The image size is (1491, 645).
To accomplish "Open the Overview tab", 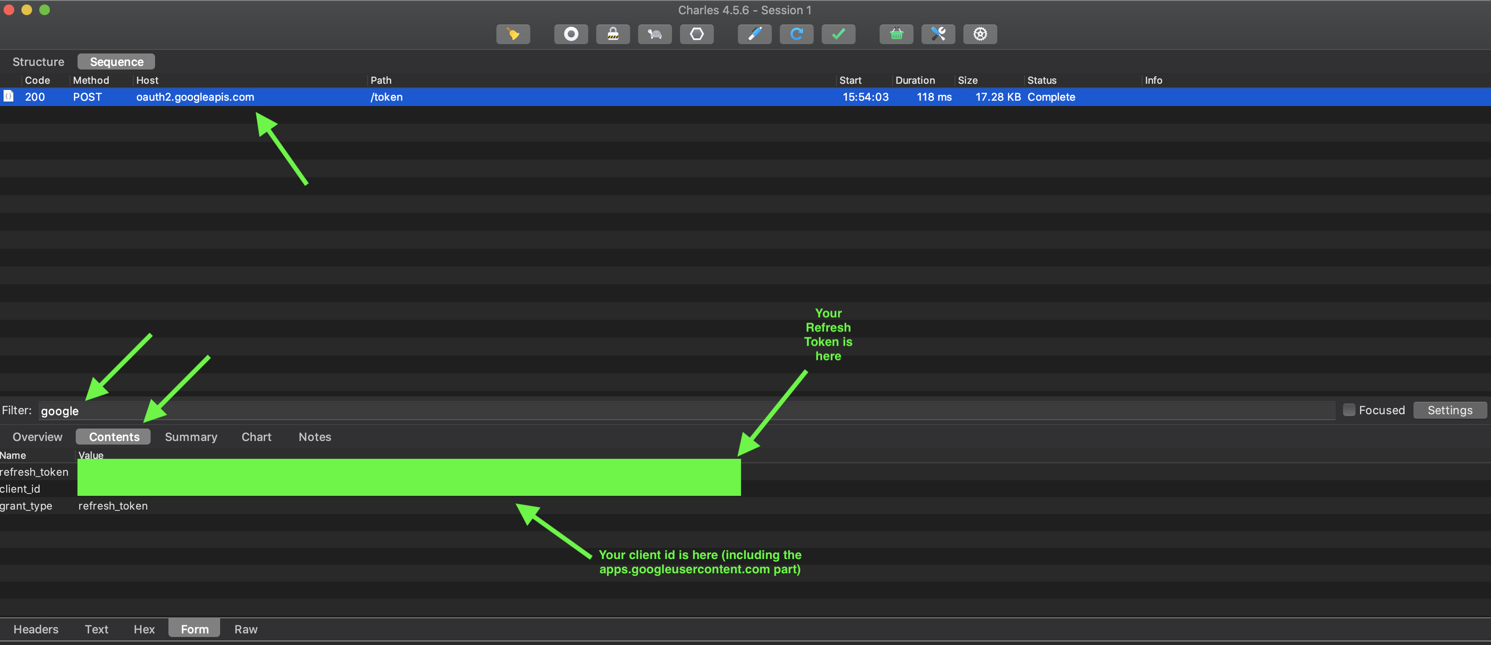I will click(37, 437).
